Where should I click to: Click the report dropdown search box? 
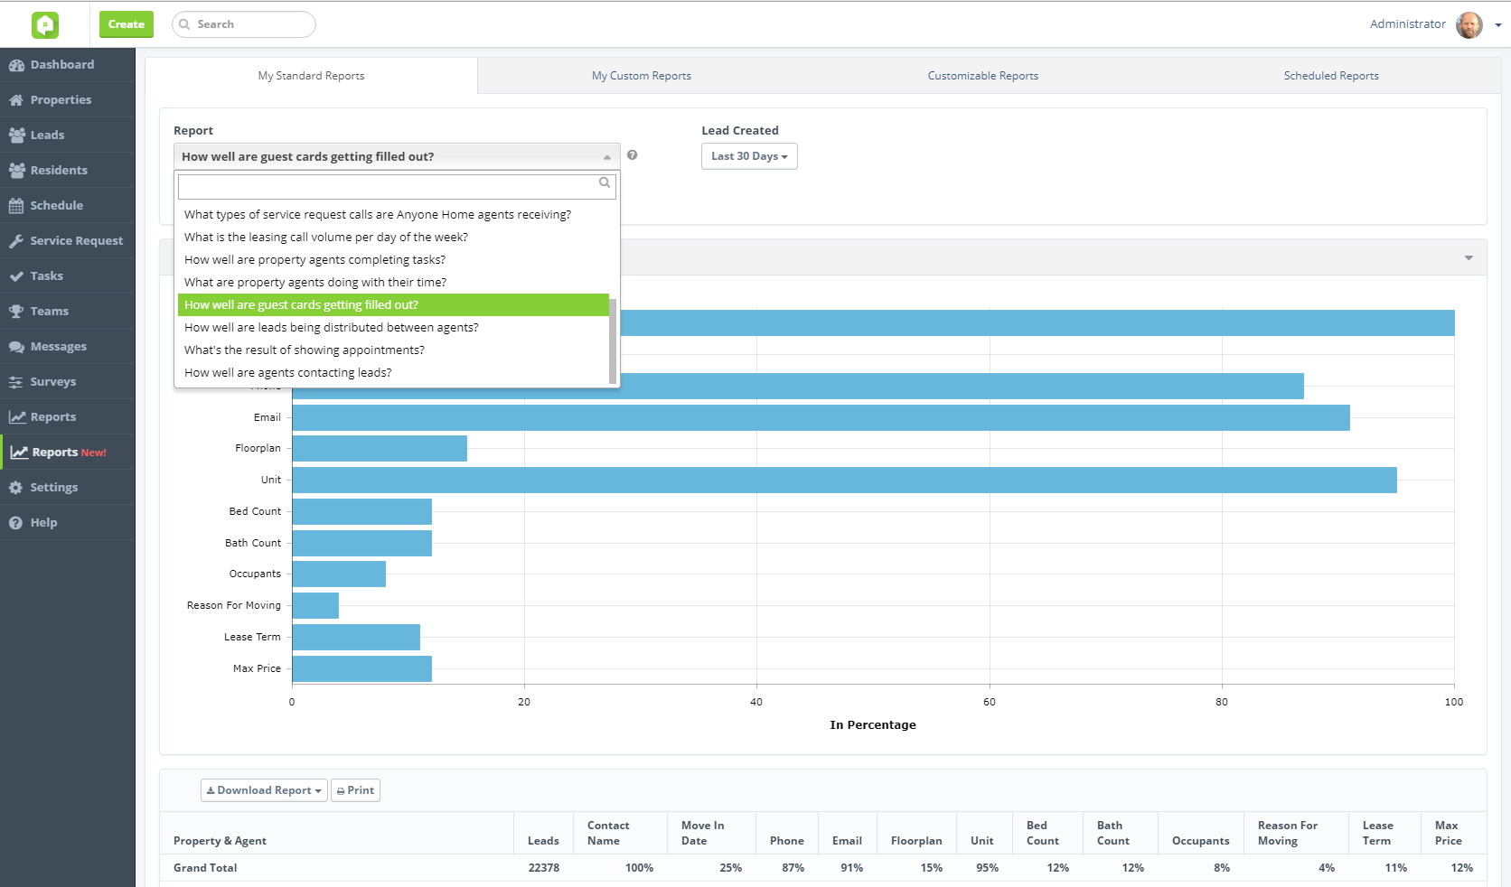click(x=397, y=186)
